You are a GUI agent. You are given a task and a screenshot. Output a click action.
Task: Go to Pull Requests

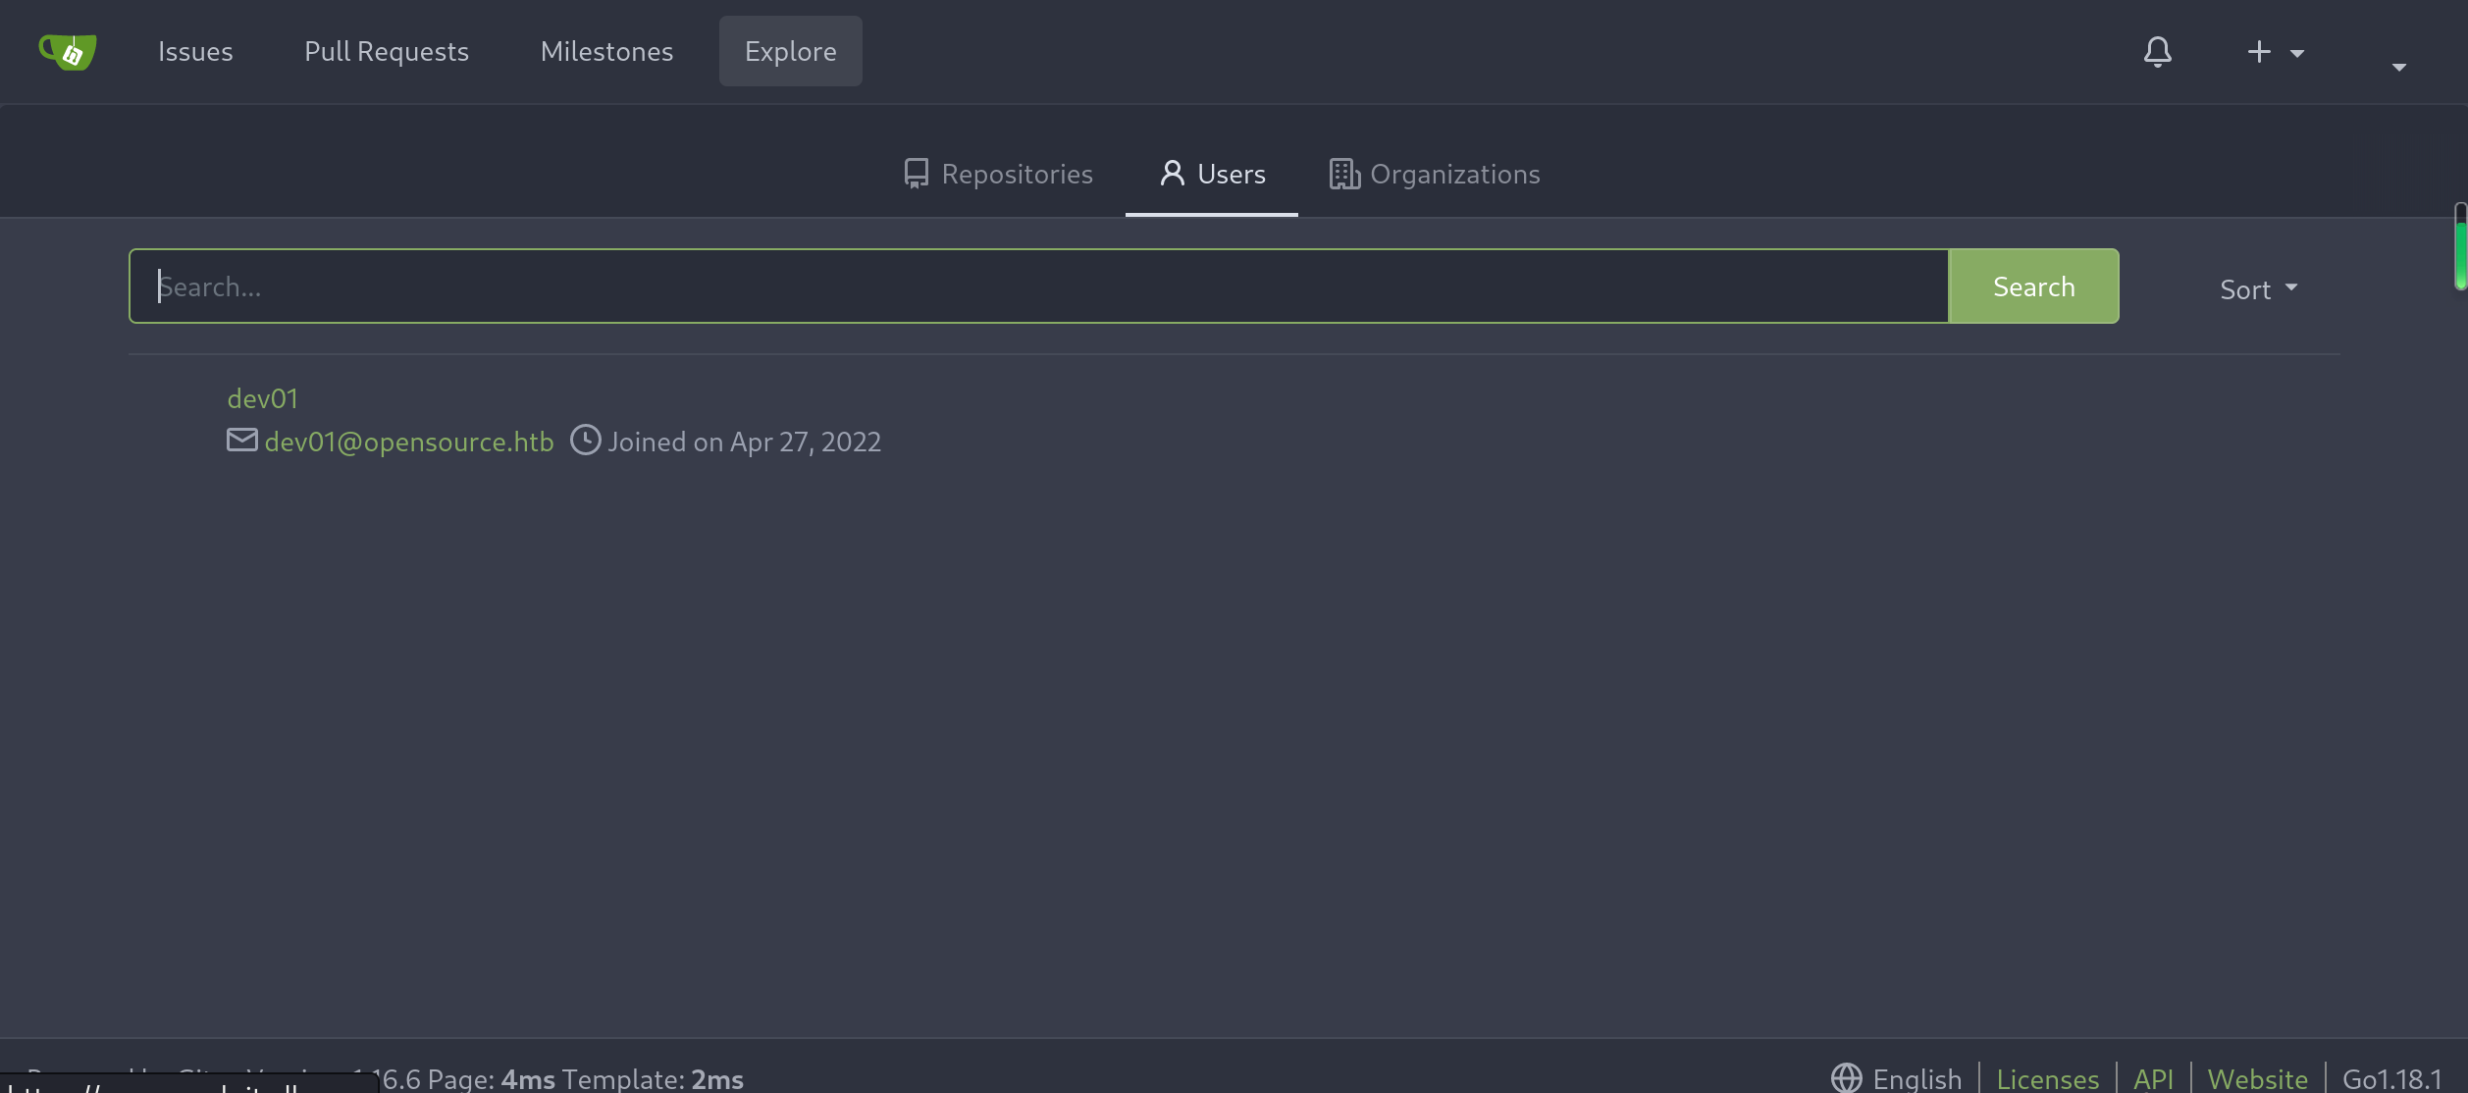[387, 51]
